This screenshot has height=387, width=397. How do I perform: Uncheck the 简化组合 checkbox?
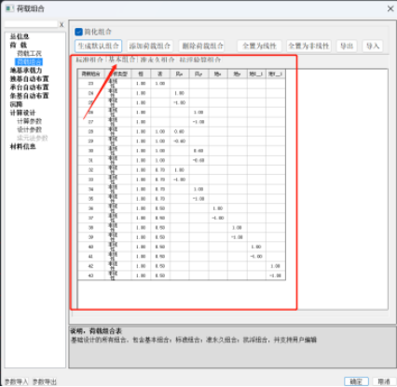78,32
